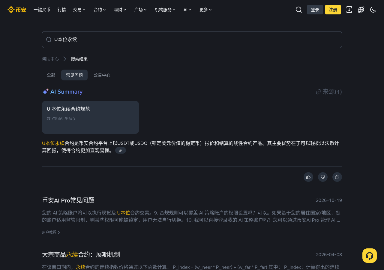The image size is (384, 270).
Task: Click the AI Summary sparkle icon
Action: pyautogui.click(x=45, y=92)
